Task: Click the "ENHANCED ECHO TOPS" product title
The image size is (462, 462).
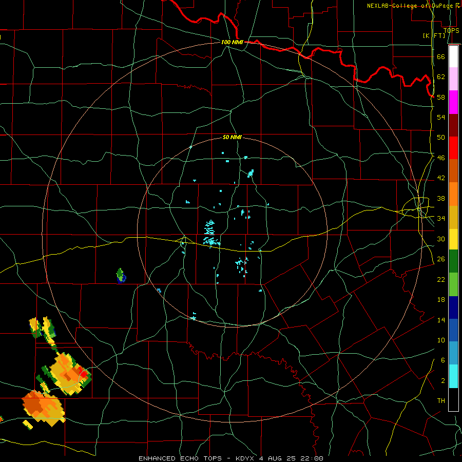Action: (x=180, y=458)
